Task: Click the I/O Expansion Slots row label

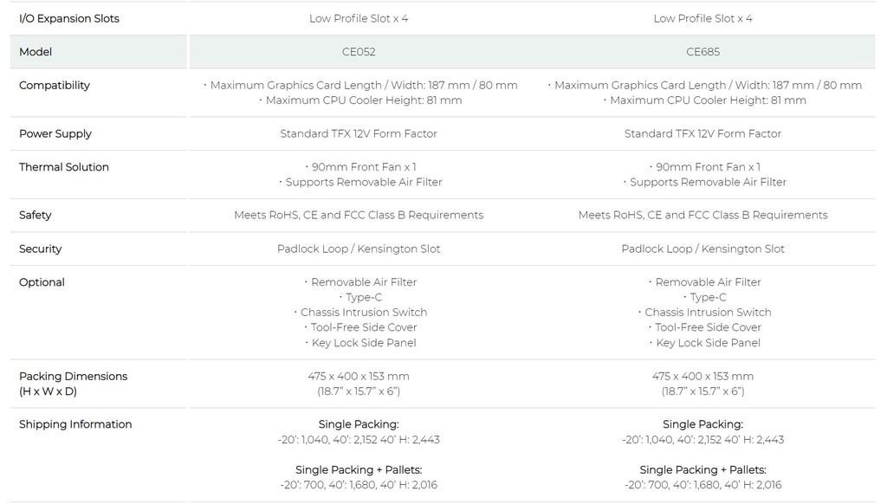Action: click(69, 18)
